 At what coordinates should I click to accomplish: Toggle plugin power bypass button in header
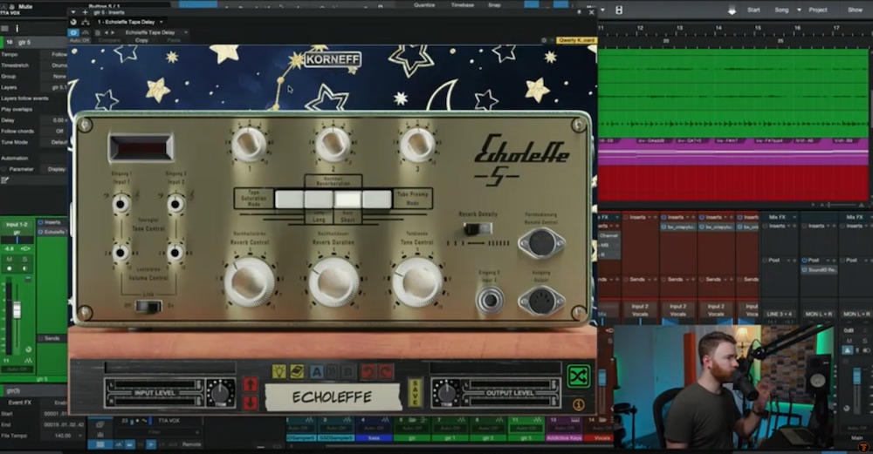73,33
